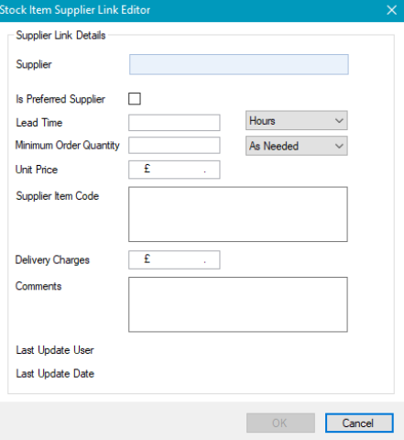Click the Comments label text
This screenshot has height=440, width=404.
coord(38,286)
